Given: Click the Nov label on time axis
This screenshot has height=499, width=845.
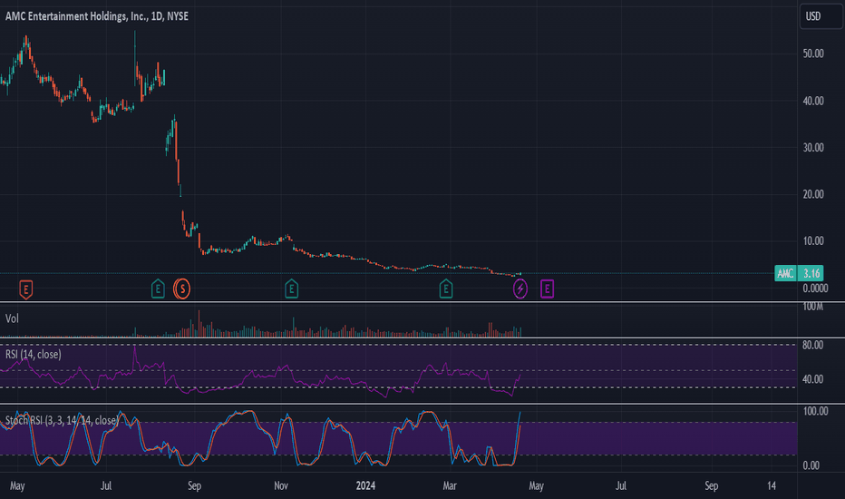Looking at the screenshot, I should 281,485.
